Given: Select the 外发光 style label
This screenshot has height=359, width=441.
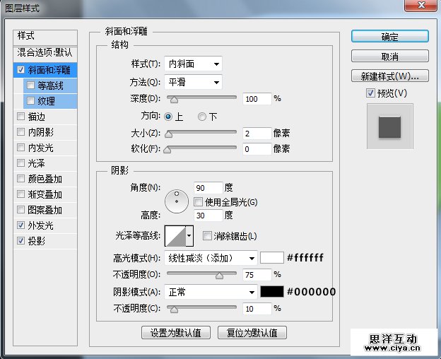Looking at the screenshot, I should [x=41, y=225].
